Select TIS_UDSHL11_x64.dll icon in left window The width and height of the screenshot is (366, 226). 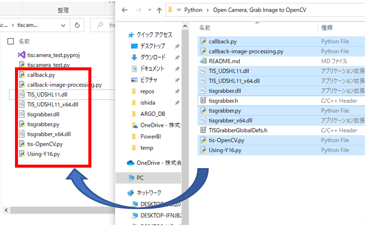coord(21,104)
